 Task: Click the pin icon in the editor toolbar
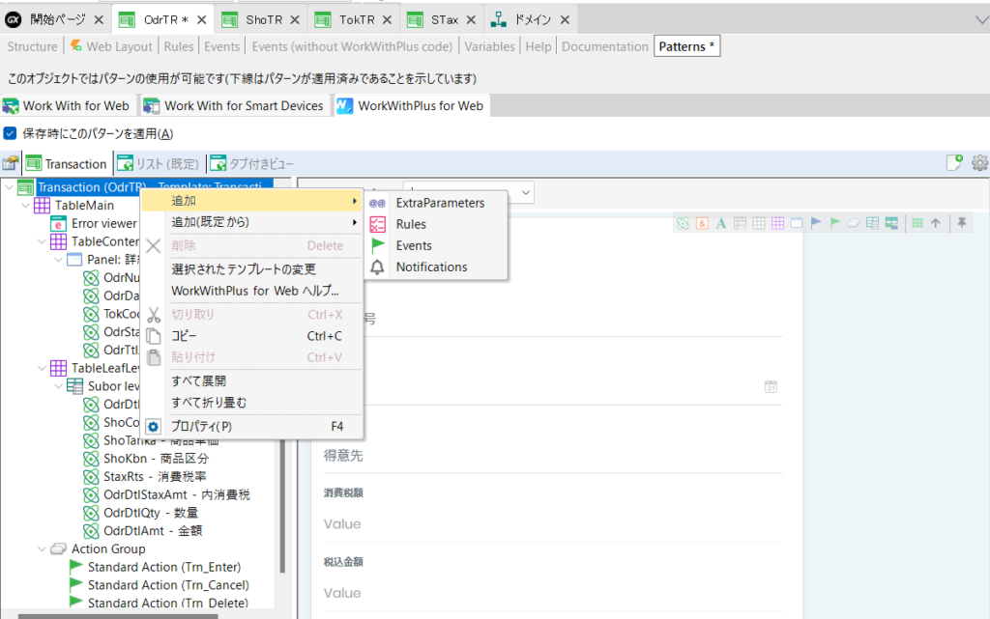[x=962, y=223]
